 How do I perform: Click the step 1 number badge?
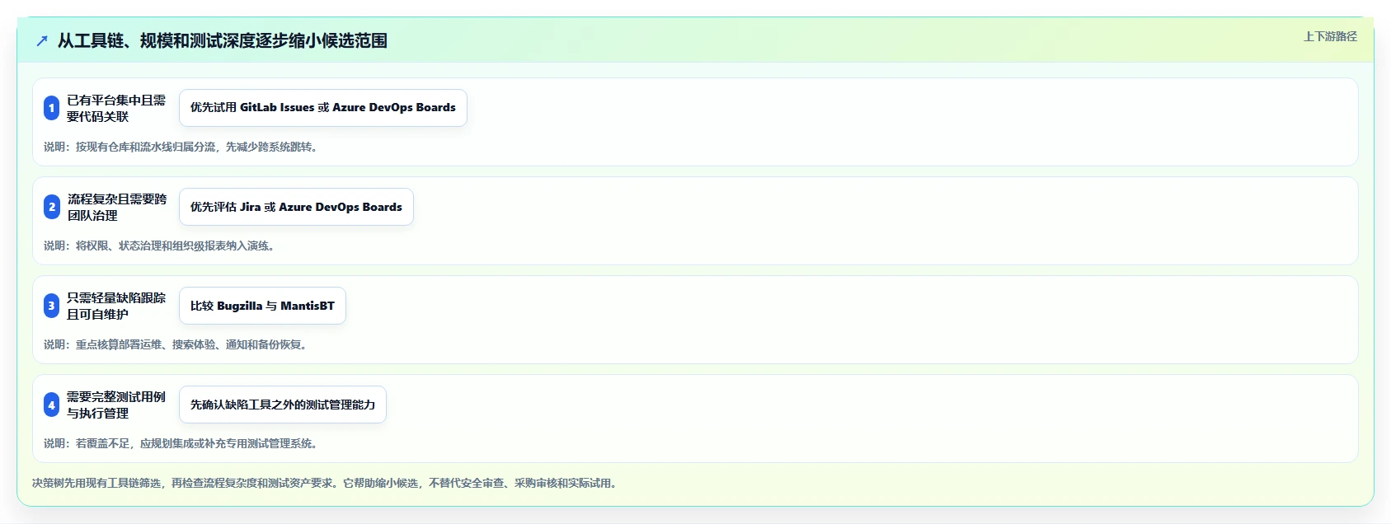click(x=51, y=108)
